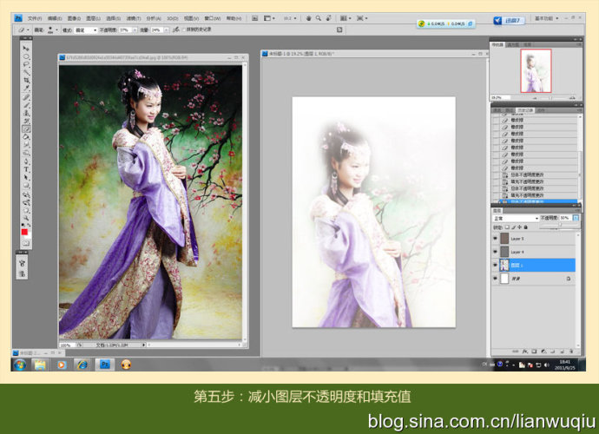
Task: Click navigator preview thumbnail
Action: (x=536, y=70)
